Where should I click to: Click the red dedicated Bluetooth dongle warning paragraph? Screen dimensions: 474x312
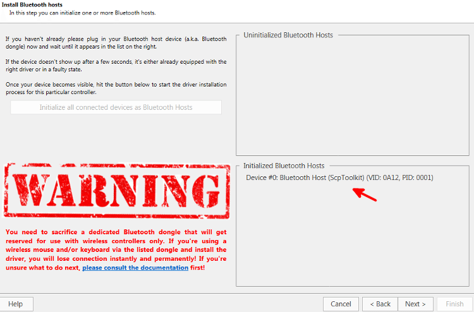click(x=116, y=249)
